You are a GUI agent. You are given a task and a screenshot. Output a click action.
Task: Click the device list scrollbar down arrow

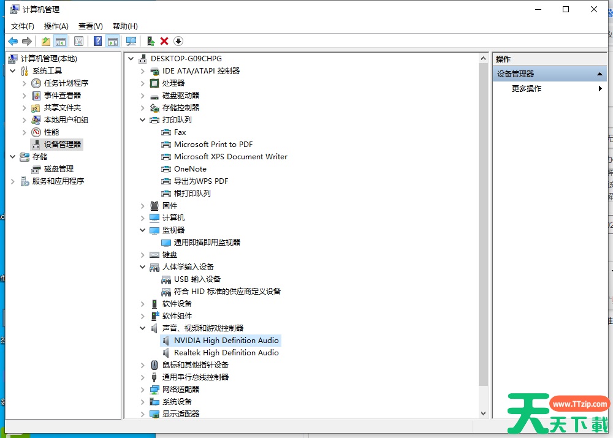[x=483, y=413]
